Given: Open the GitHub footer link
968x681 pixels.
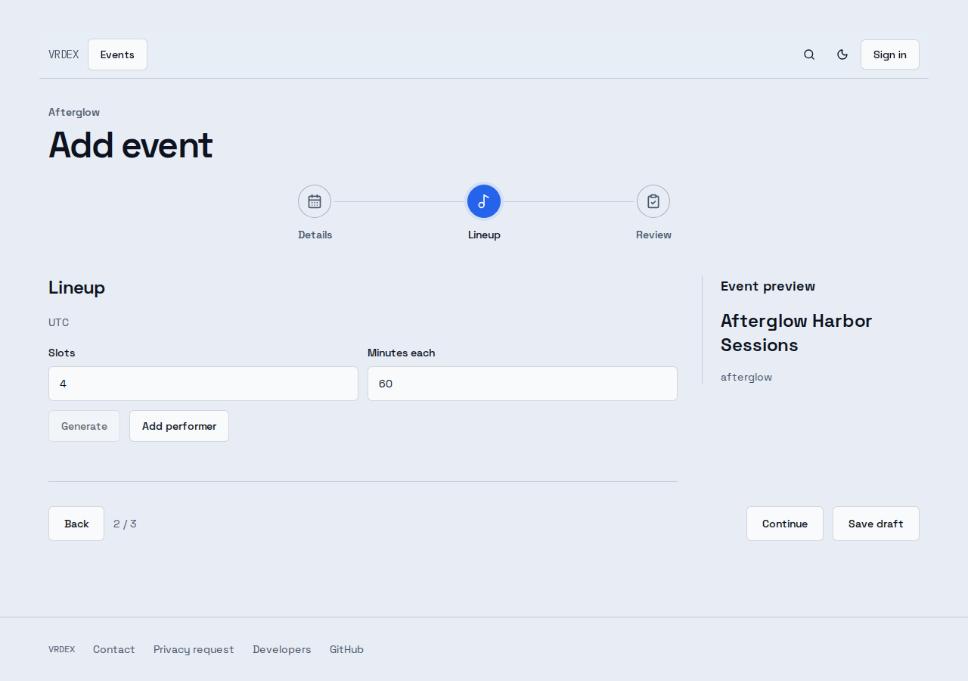Looking at the screenshot, I should click(346, 649).
